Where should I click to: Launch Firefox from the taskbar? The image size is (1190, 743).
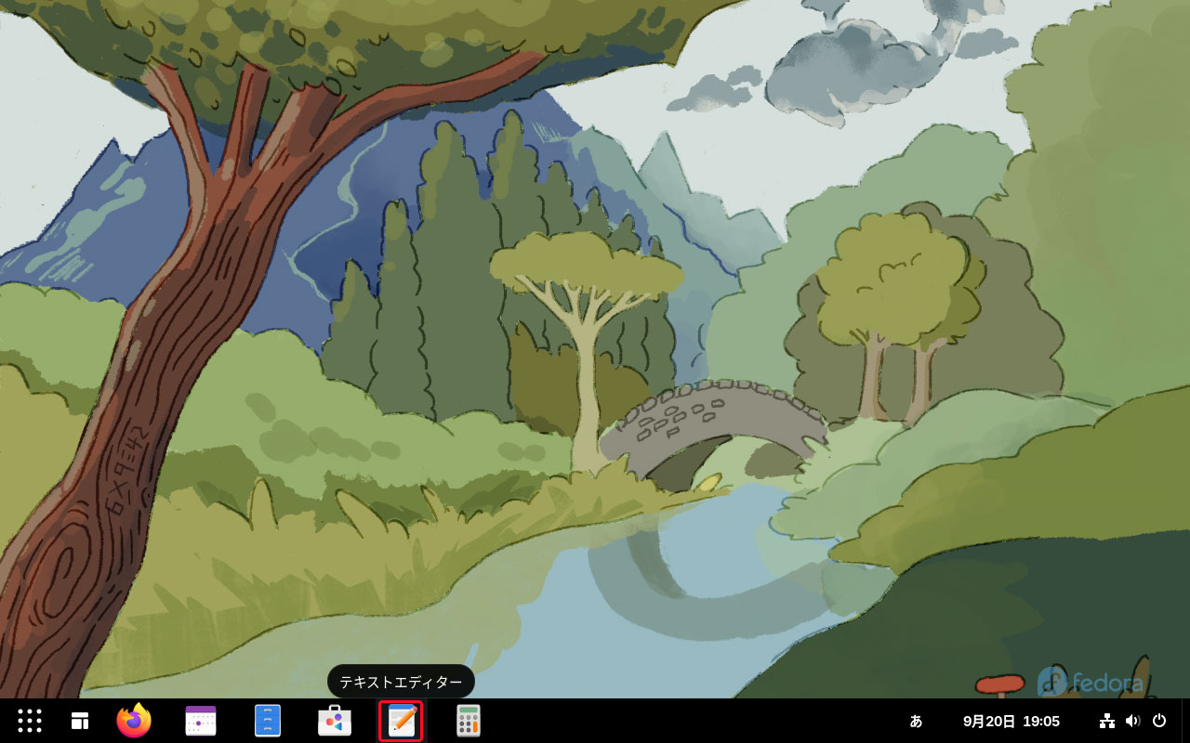pyautogui.click(x=134, y=721)
